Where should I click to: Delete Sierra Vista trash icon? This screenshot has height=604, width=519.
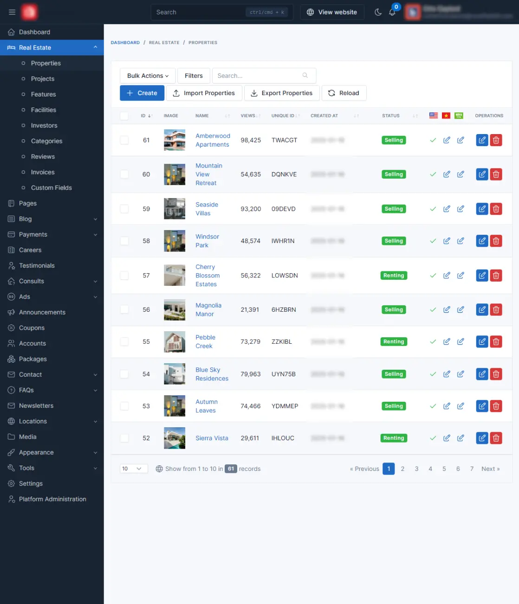coord(496,438)
